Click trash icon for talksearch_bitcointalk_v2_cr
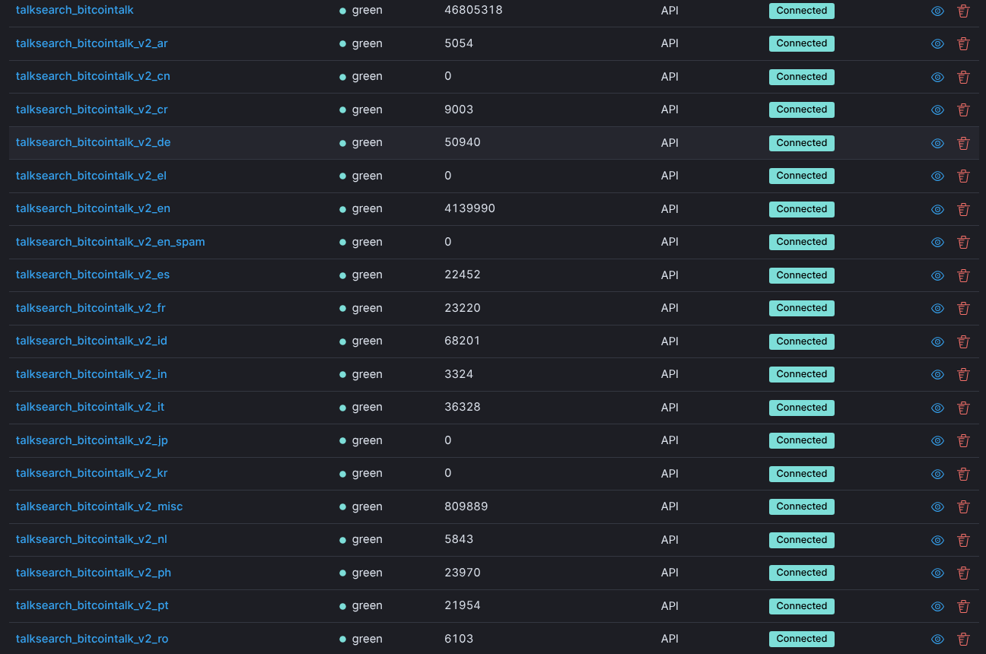 pos(963,110)
